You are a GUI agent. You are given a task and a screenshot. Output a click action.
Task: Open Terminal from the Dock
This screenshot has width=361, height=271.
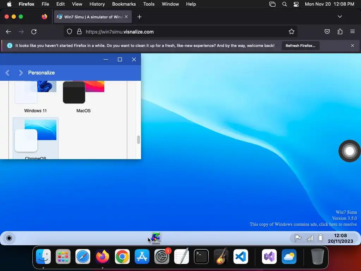coord(201,257)
